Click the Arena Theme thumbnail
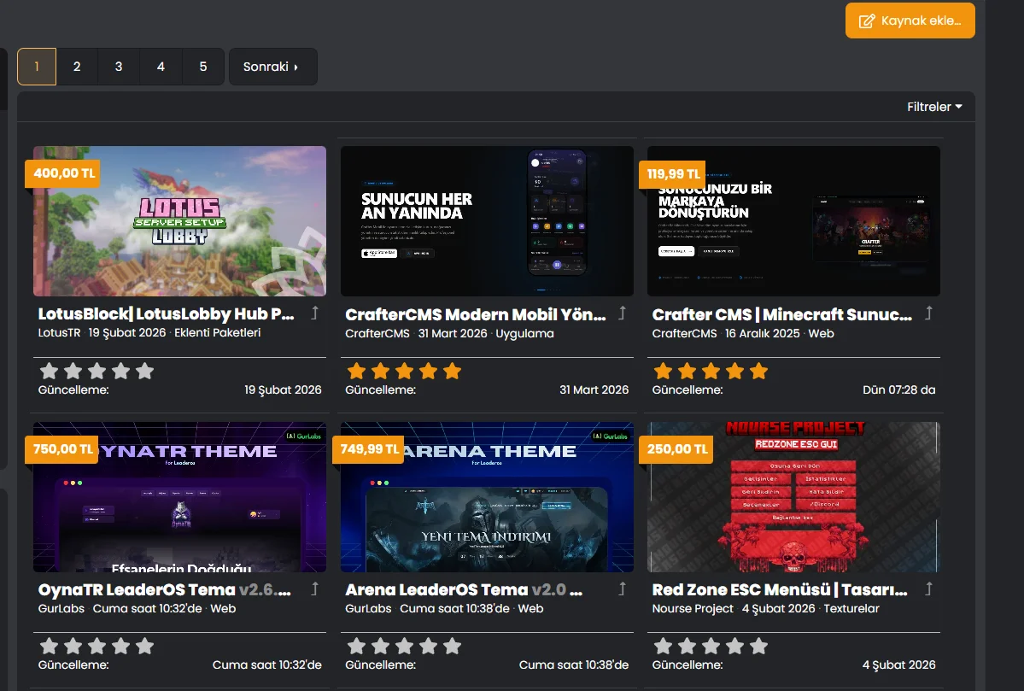Viewport: 1024px width, 691px height. 487,497
